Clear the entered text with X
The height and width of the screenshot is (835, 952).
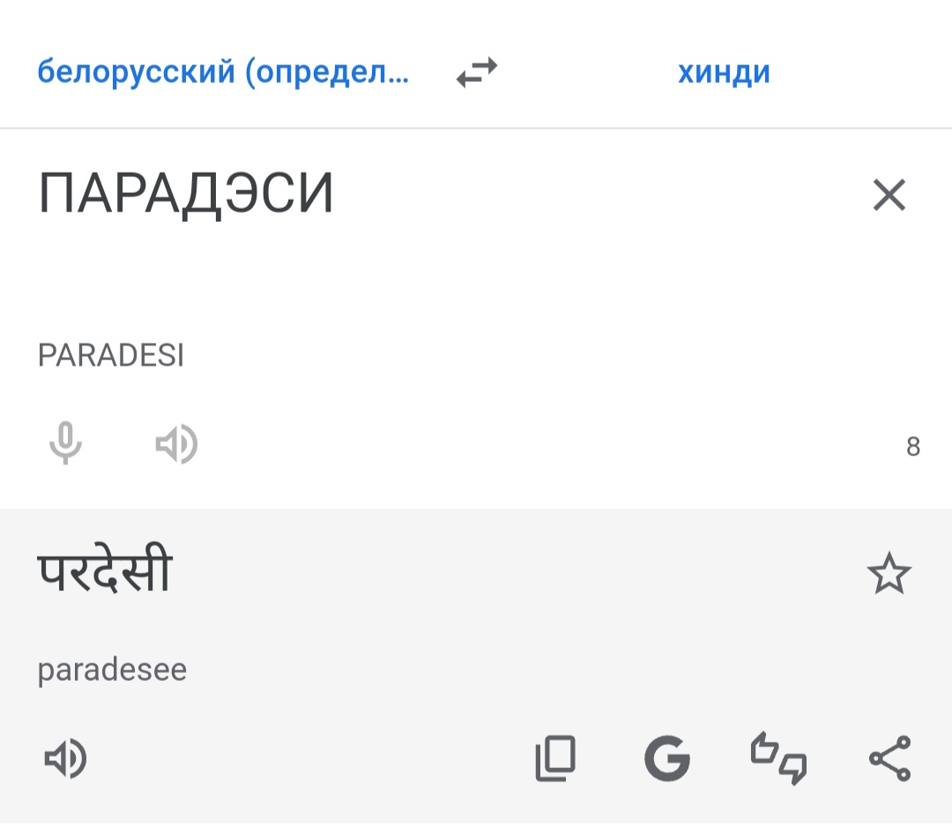pyautogui.click(x=889, y=196)
